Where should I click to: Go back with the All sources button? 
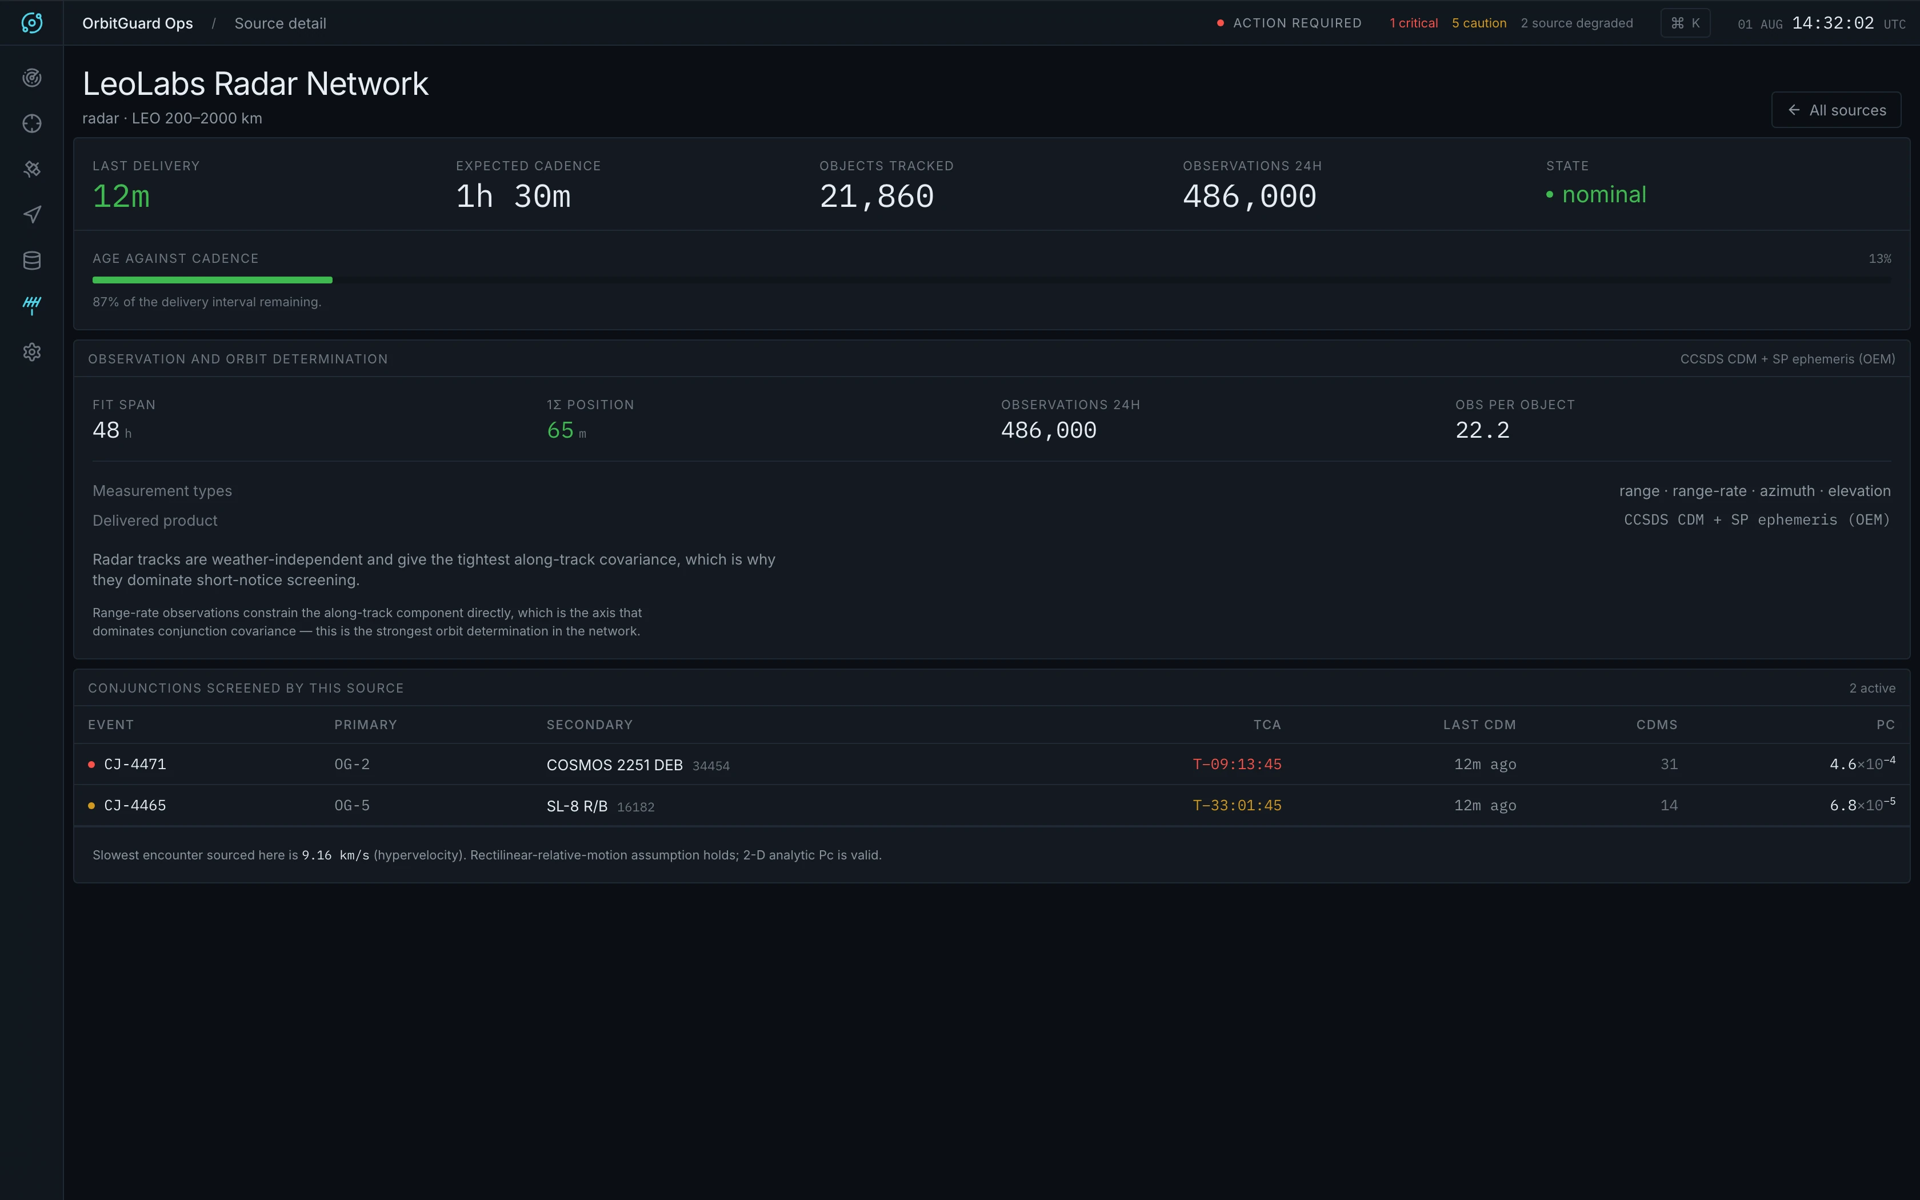click(1836, 110)
